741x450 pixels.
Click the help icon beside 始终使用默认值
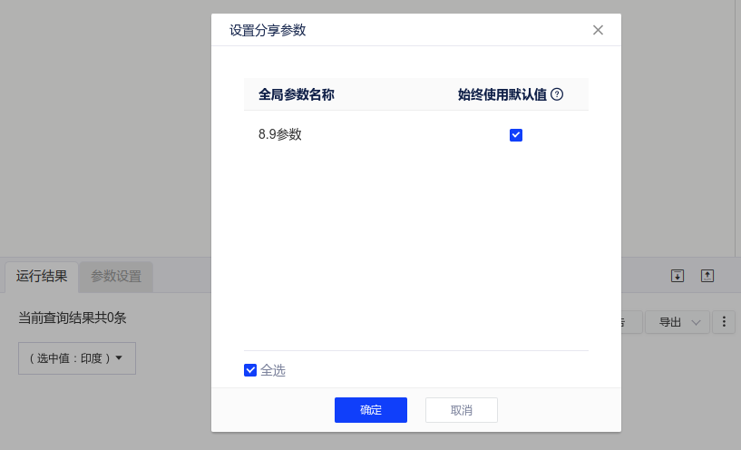pos(557,94)
